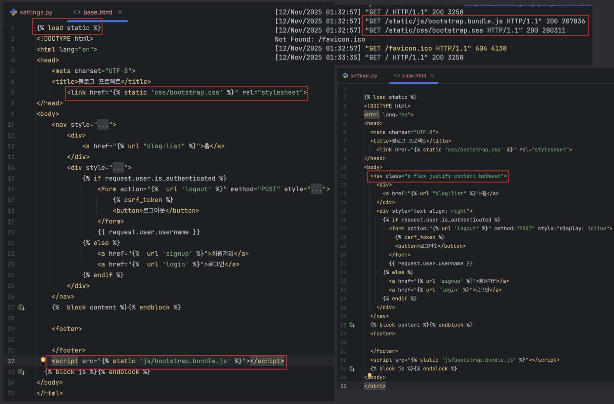614x404 pixels.
Task: Click Python file icon on right settings.py tab
Action: 345,76
